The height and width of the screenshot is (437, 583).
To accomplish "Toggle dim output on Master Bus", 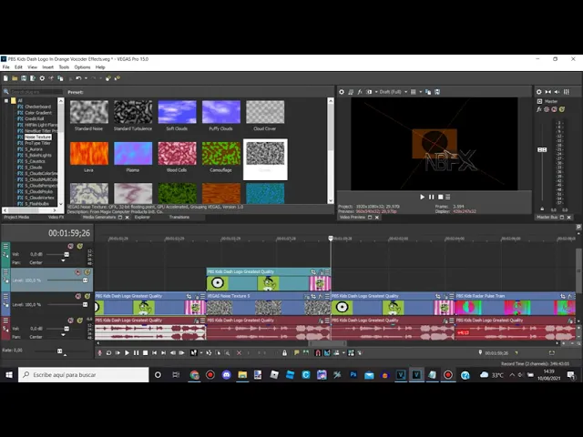I will (557, 92).
